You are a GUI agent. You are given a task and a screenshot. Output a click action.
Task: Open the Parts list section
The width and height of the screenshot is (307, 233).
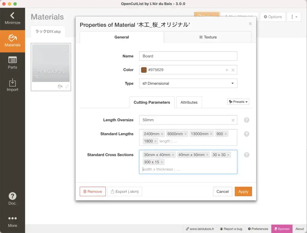pos(12,63)
